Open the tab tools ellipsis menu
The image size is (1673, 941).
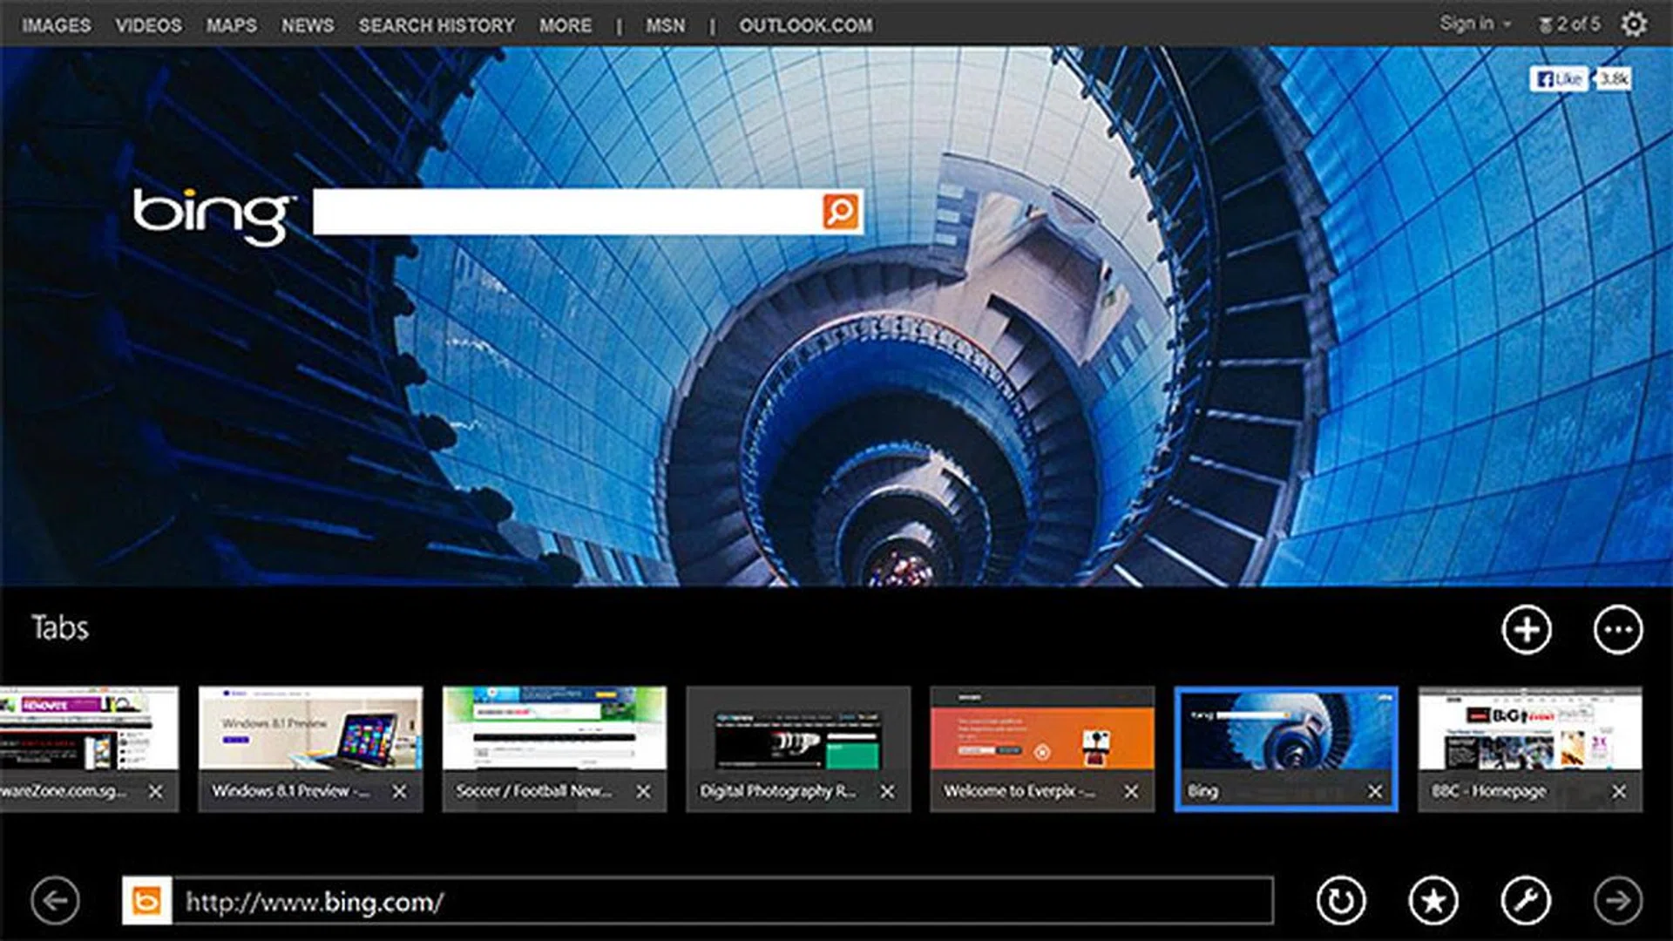click(1618, 629)
